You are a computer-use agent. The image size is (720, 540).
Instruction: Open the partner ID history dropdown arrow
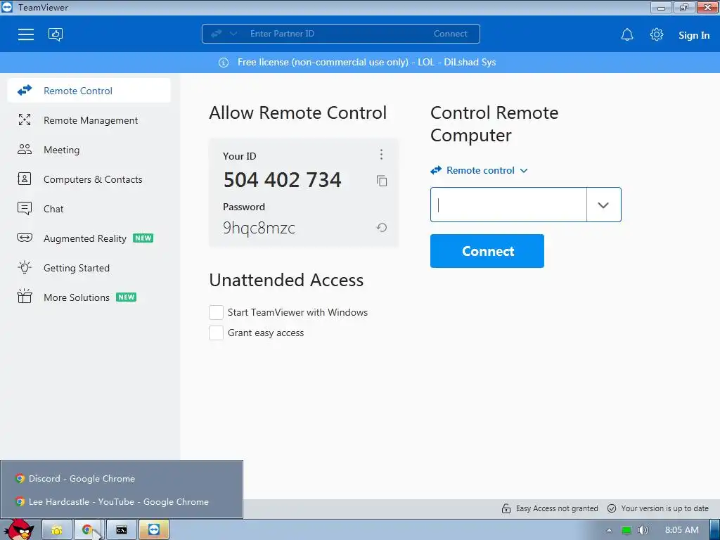(603, 205)
